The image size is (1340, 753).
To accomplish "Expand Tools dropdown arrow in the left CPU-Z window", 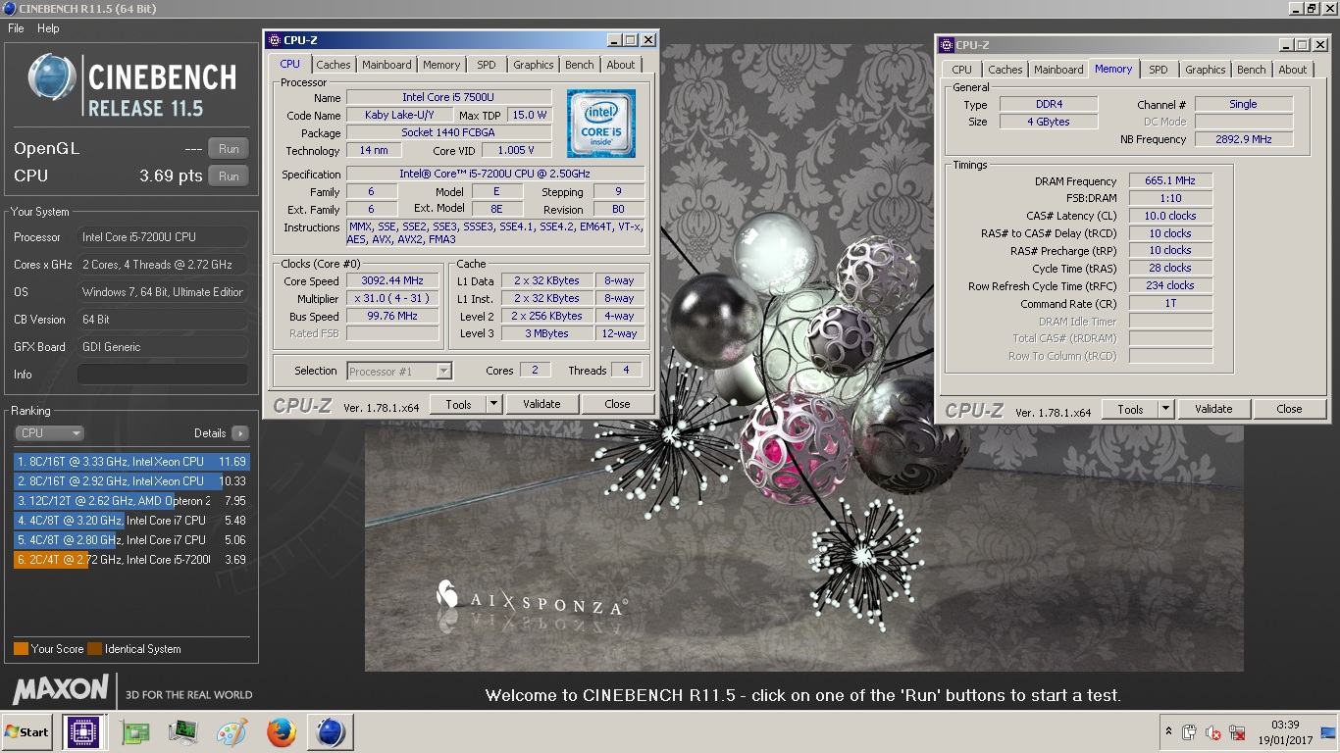I will click(x=494, y=404).
